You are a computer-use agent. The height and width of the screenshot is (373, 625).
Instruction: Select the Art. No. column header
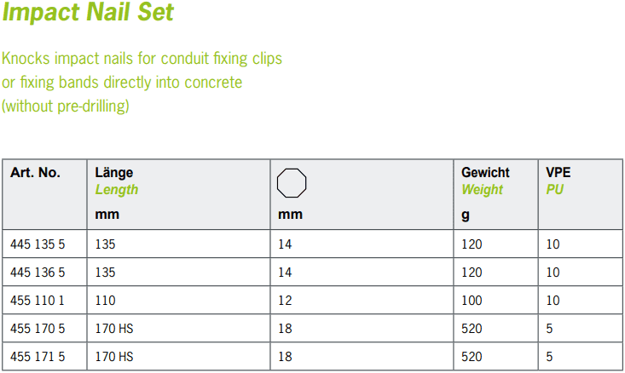tap(35, 173)
